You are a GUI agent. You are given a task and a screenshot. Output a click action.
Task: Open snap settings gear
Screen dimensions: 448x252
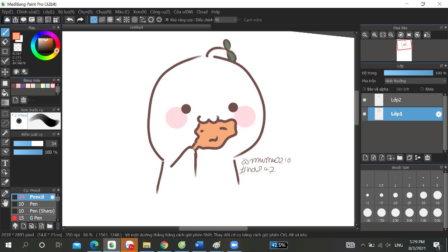(159, 20)
